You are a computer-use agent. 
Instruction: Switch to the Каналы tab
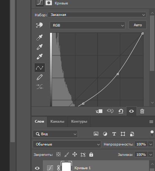tap(57, 122)
